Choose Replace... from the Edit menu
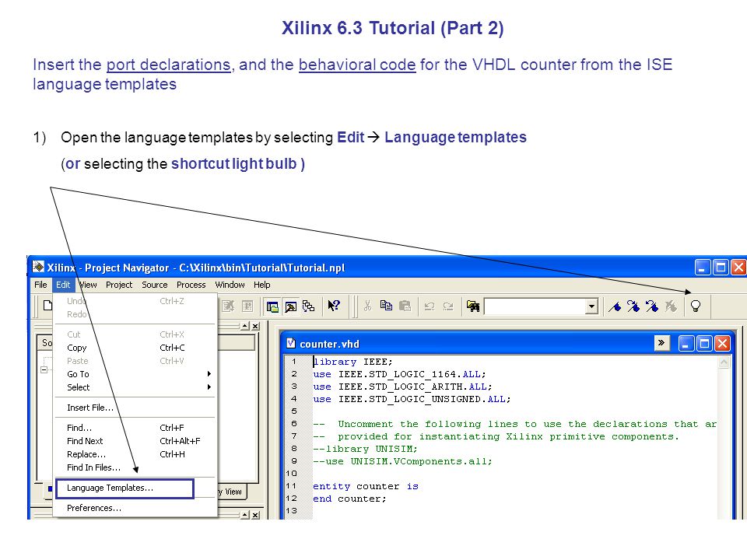747x560 pixels. tap(135, 454)
